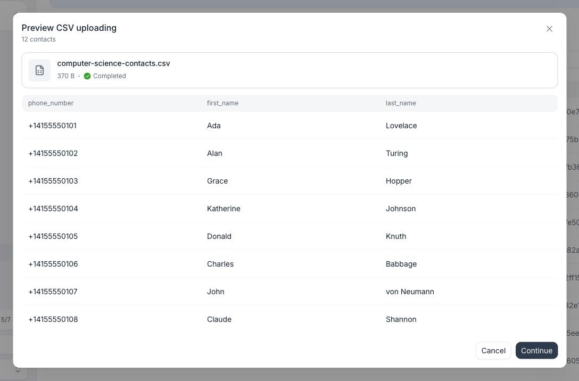
Task: Select the Ada Lovelace contact row
Action: tap(289, 126)
